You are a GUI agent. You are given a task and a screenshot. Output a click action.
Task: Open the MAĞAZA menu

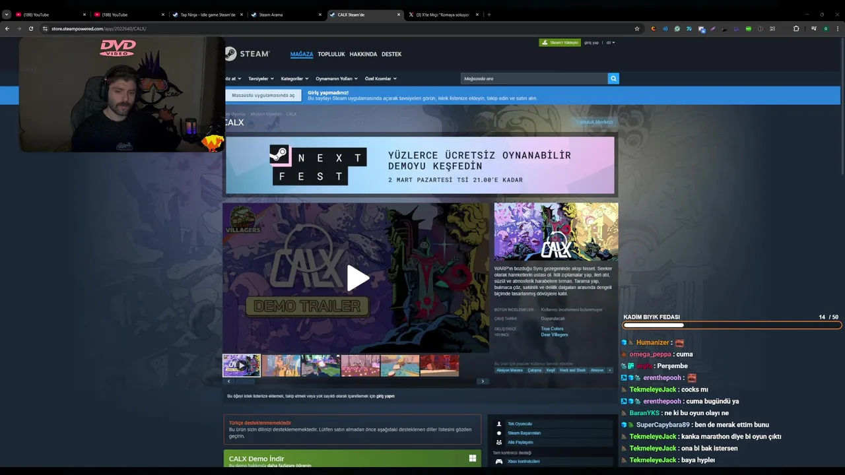click(302, 54)
